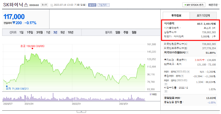Open help icon under PBR BPS (2023.03)
This screenshot has height=114, width=221.
166,84
